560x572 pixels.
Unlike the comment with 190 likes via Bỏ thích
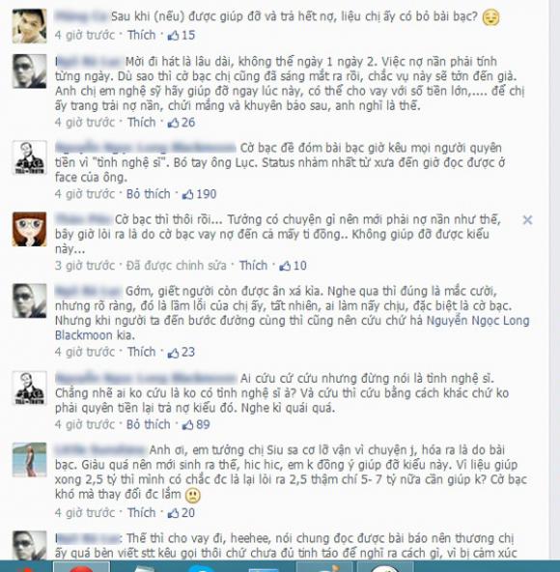pyautogui.click(x=149, y=194)
